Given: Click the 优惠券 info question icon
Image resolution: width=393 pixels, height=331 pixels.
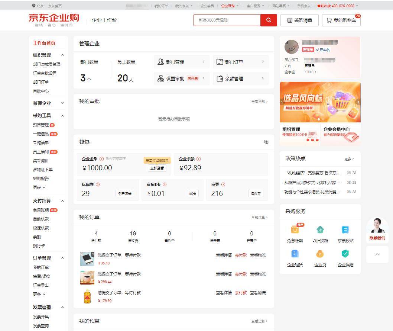Looking at the screenshot, I should pyautogui.click(x=98, y=184).
